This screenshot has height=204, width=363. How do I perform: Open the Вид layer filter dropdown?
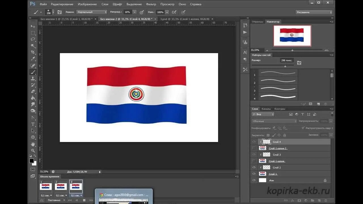[263, 114]
